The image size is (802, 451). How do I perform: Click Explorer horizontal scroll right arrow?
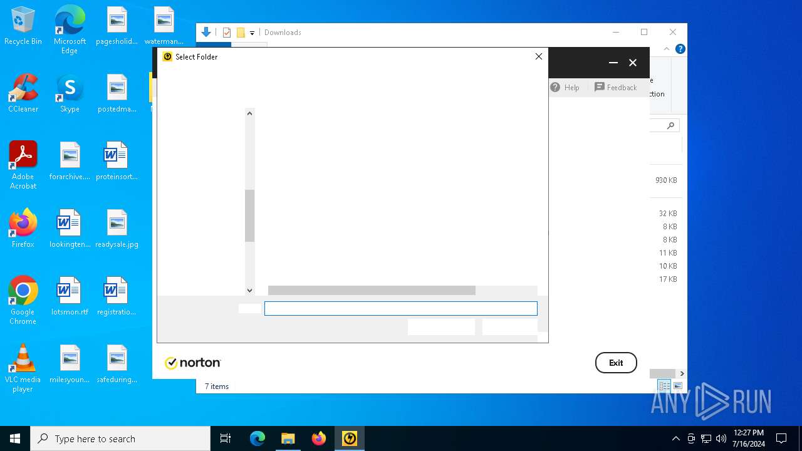point(682,373)
